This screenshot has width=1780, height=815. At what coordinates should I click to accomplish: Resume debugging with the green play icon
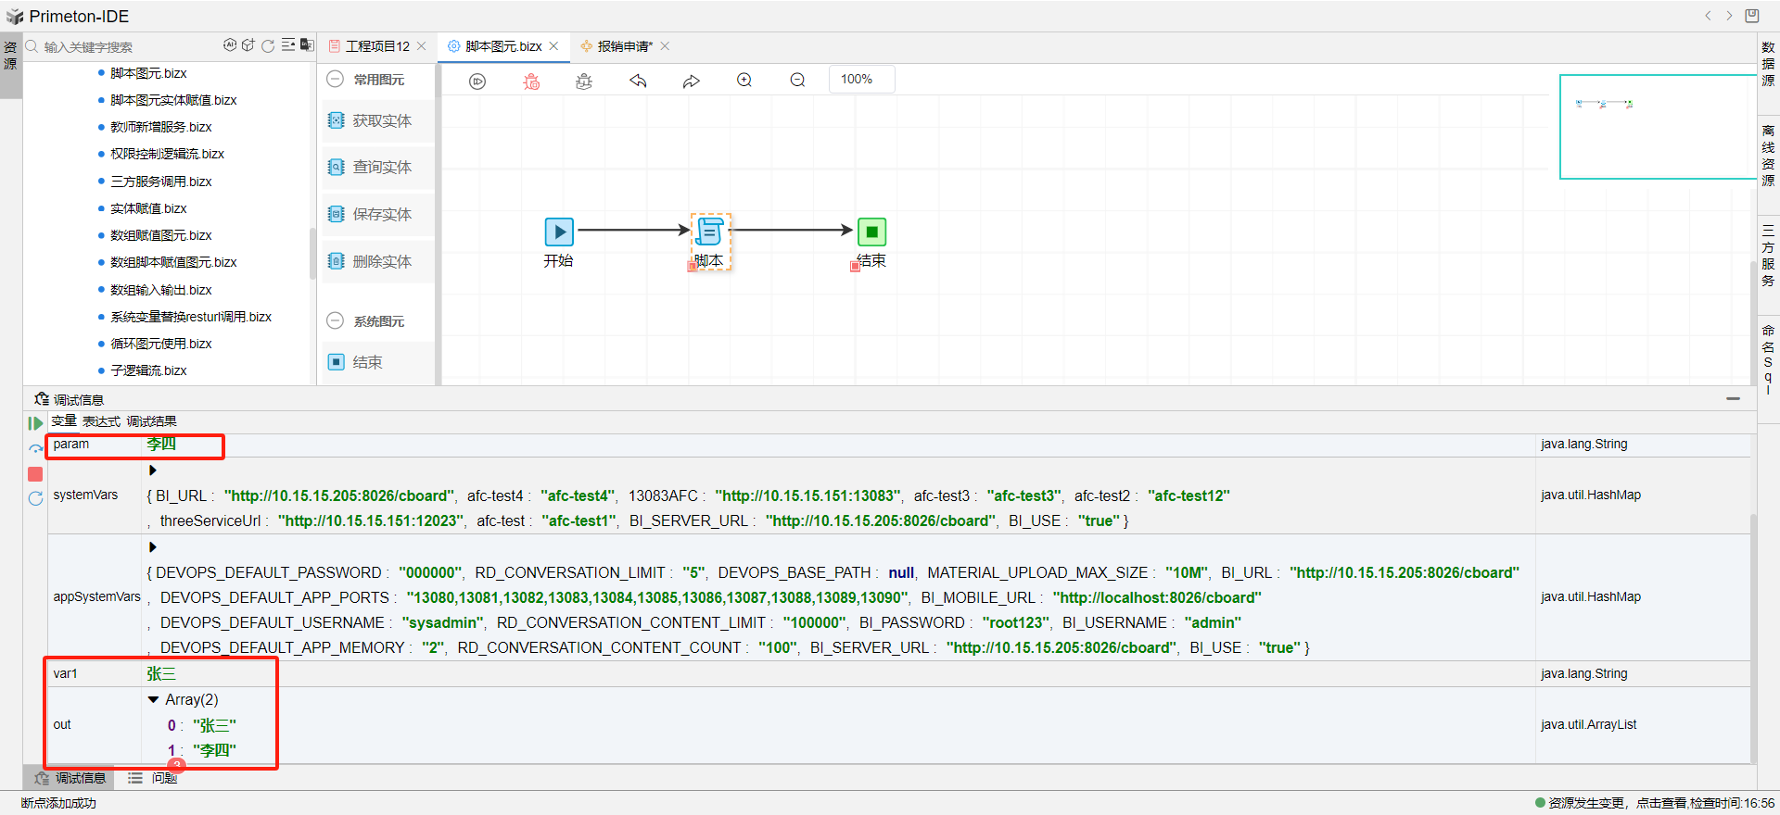[35, 423]
